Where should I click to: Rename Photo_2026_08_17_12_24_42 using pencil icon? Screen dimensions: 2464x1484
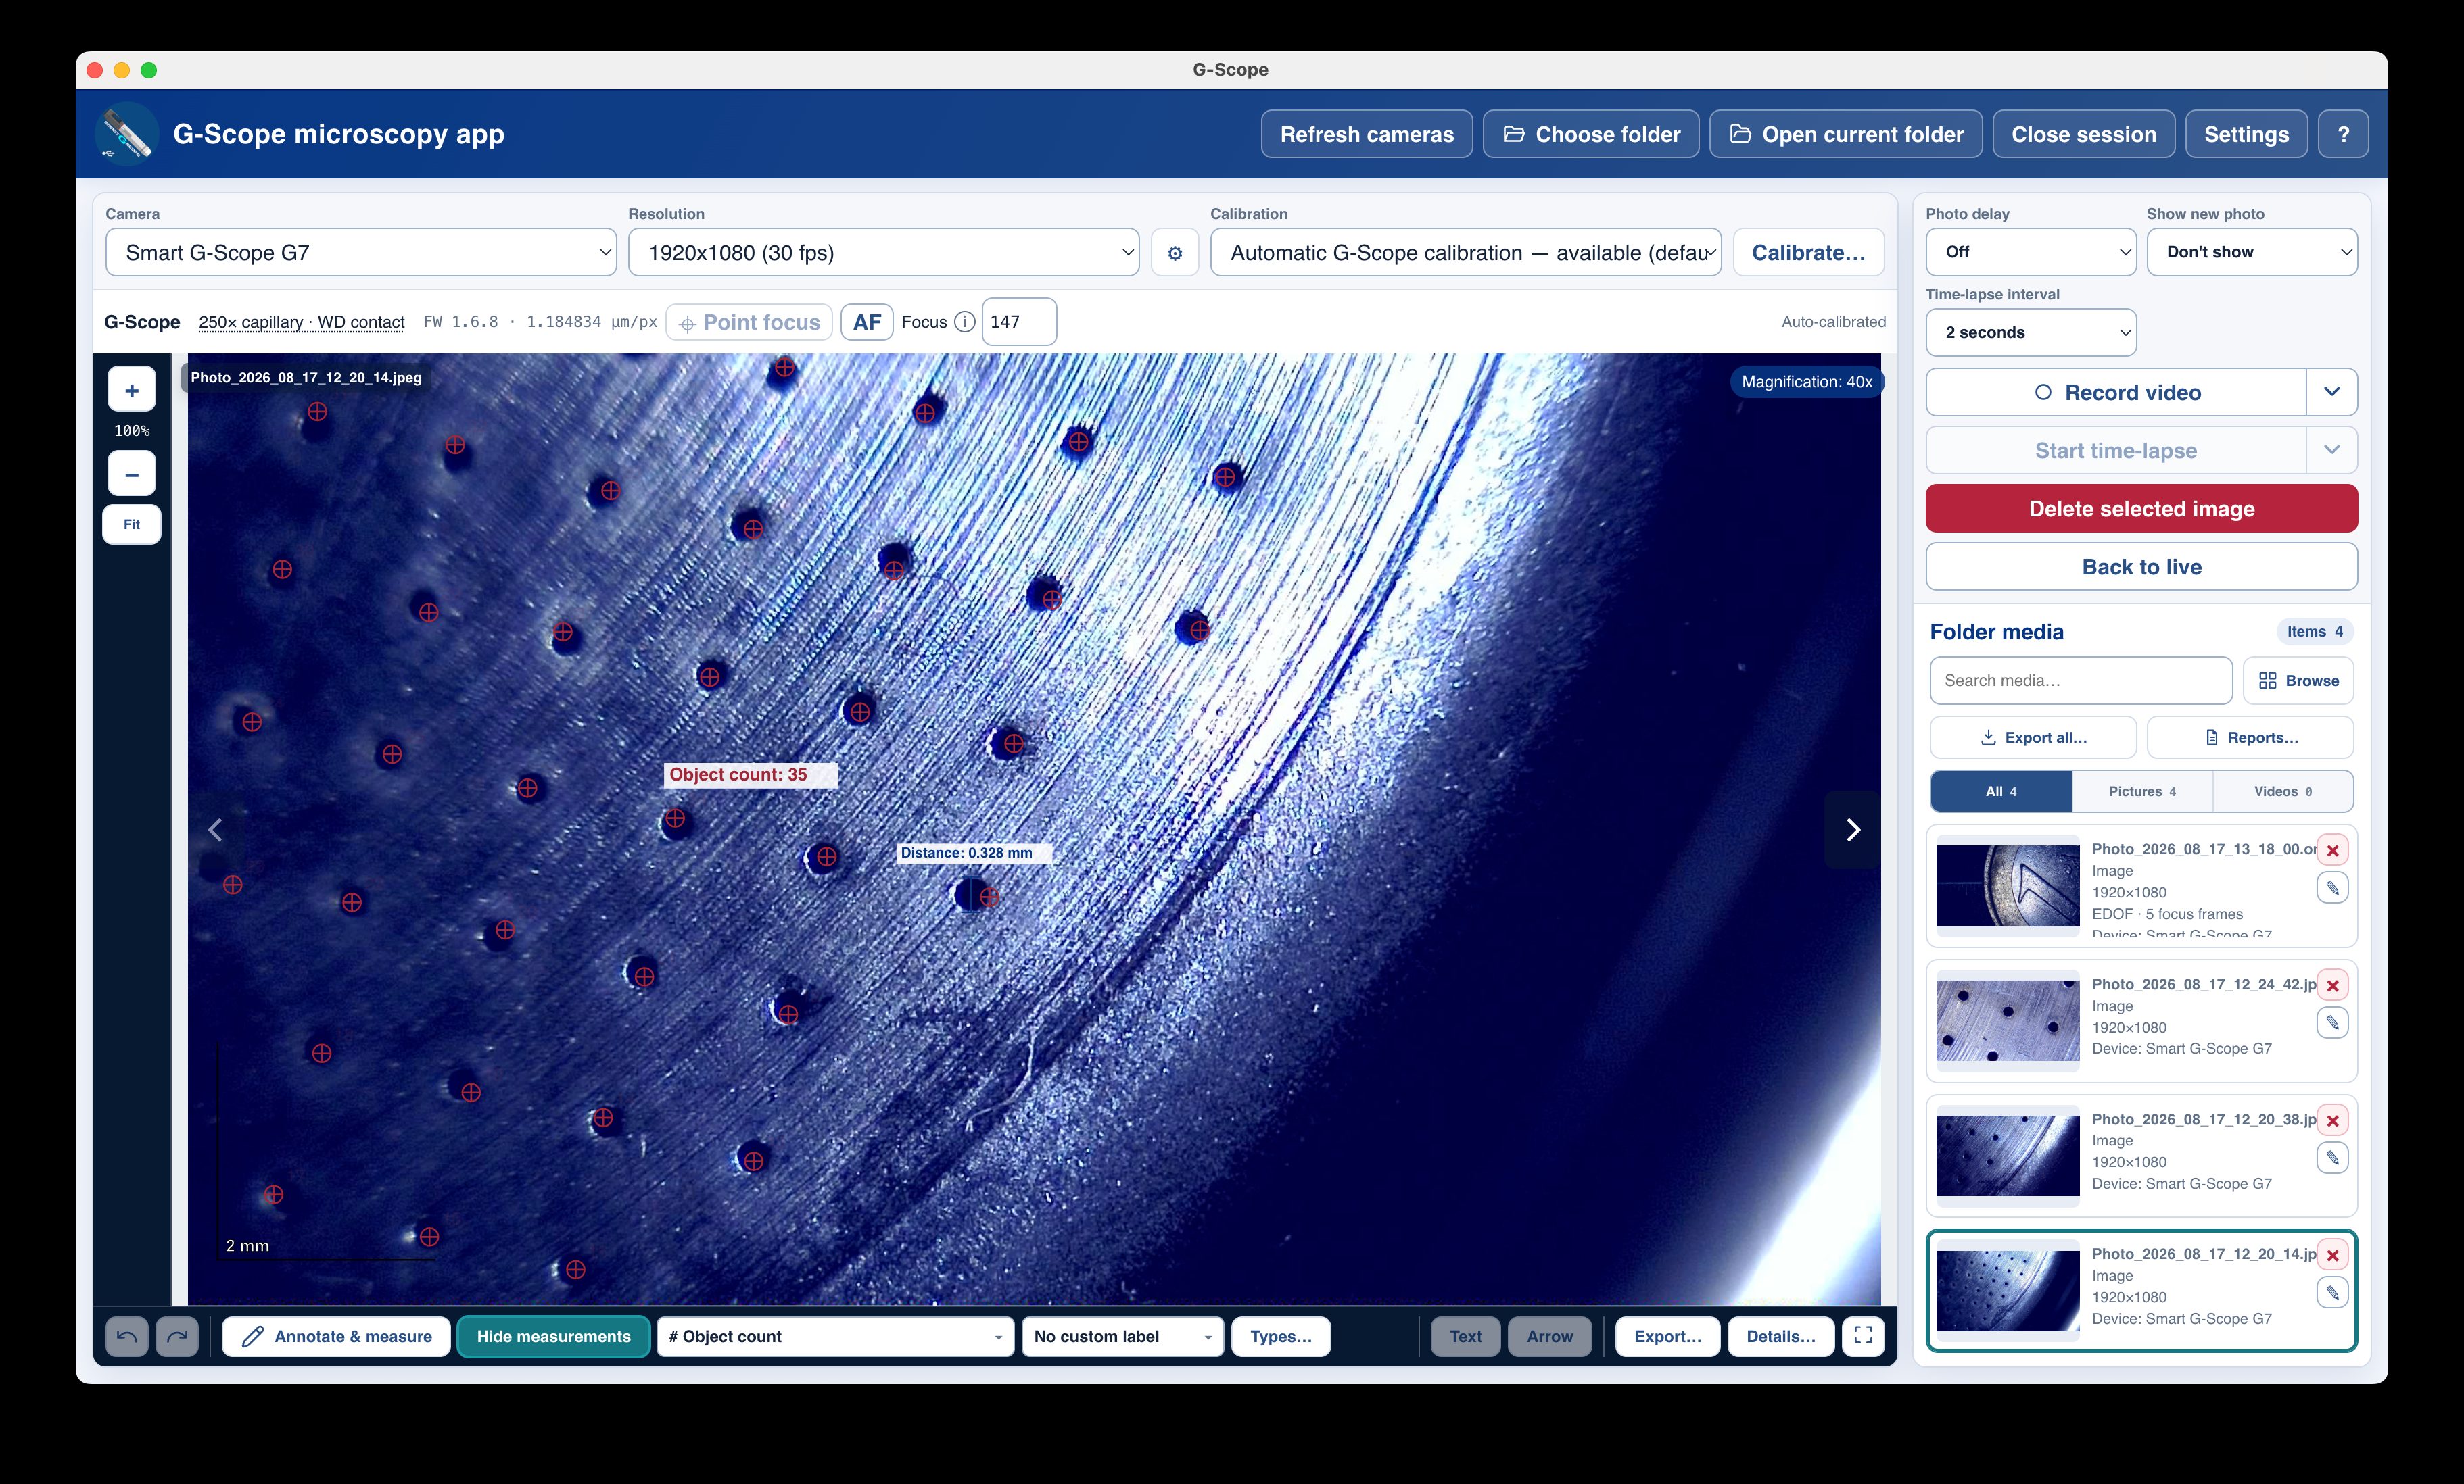pos(2332,1022)
